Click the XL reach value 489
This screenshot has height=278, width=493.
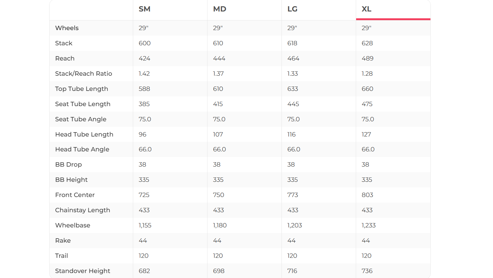pos(368,58)
